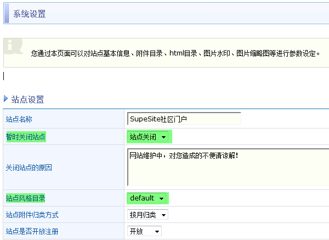Click into the 关闭站点的原因 text area
The height and width of the screenshot is (240, 329).
click(x=228, y=168)
